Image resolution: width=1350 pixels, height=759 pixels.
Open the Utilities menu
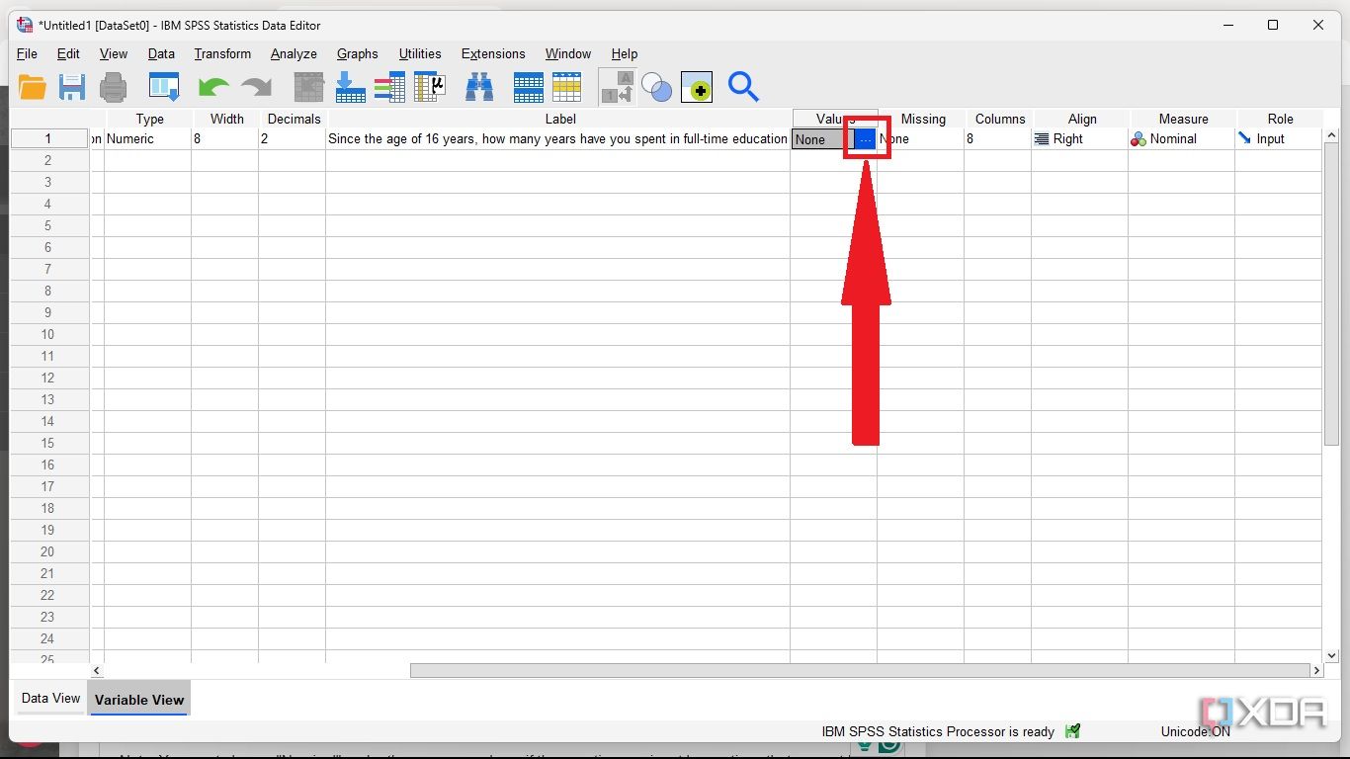pos(420,53)
